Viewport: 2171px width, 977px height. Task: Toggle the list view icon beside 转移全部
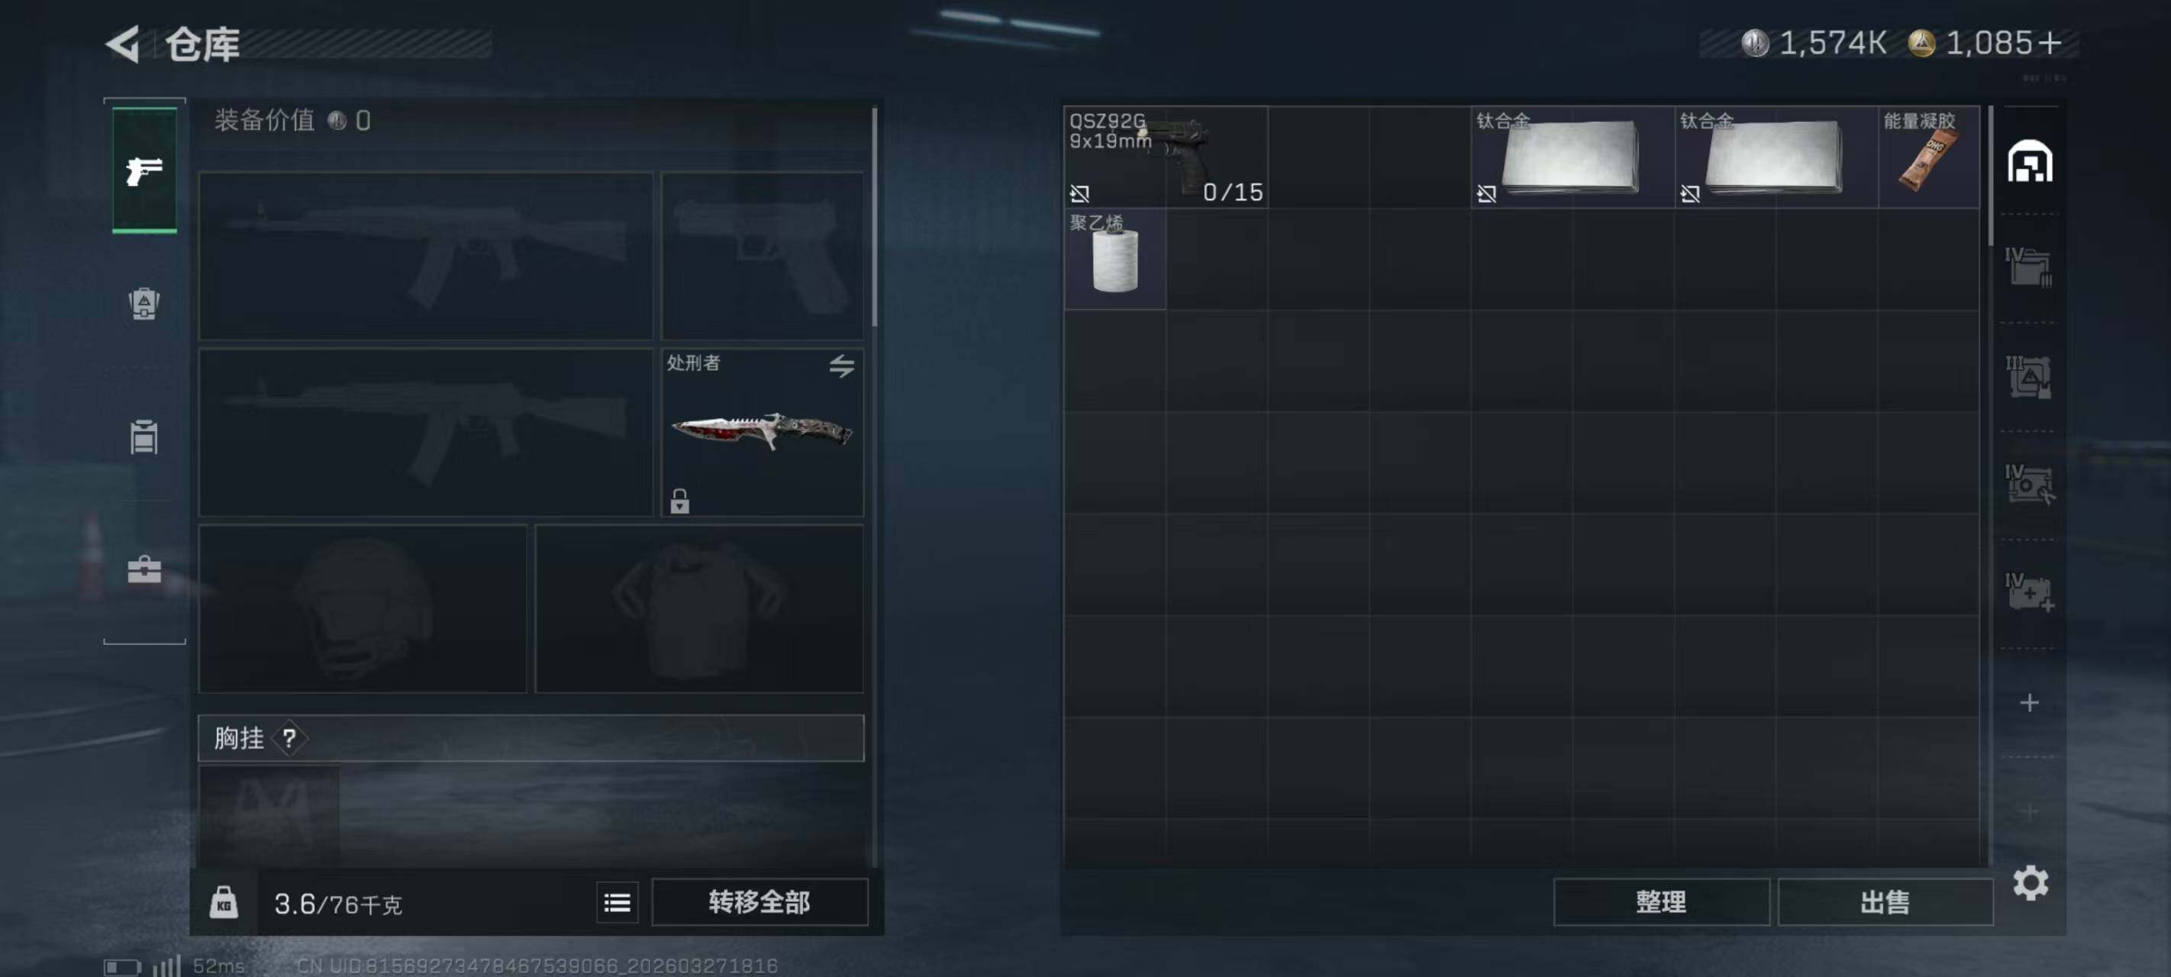click(x=617, y=903)
